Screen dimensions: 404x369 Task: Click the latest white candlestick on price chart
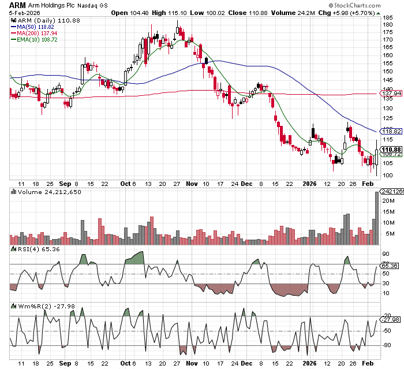377,158
